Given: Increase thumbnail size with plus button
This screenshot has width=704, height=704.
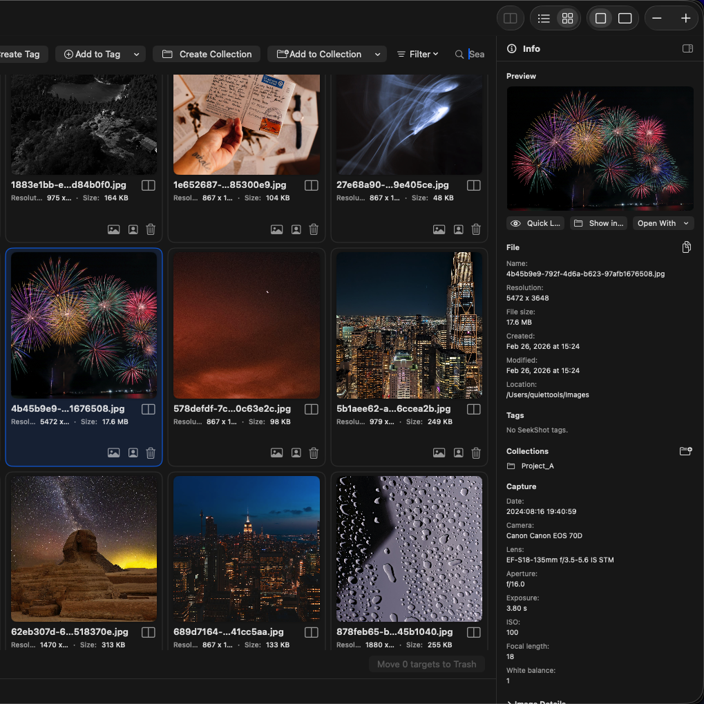Looking at the screenshot, I should point(685,18).
